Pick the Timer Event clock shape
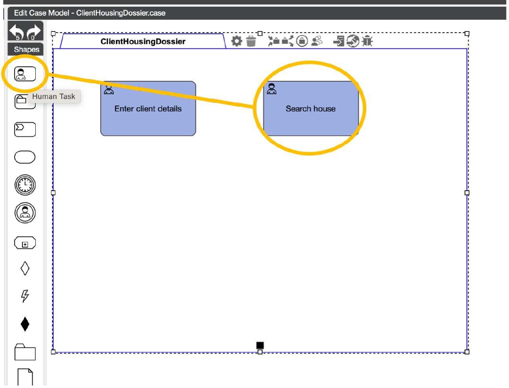 (25, 185)
